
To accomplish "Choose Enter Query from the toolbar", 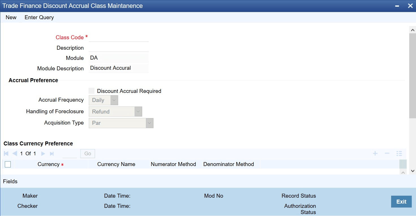I will click(39, 18).
